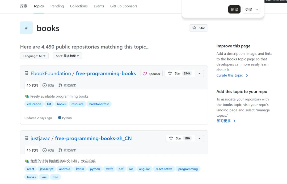Click the repo icon beside EbookFoundation
This screenshot has height=184, width=287.
click(26, 73)
